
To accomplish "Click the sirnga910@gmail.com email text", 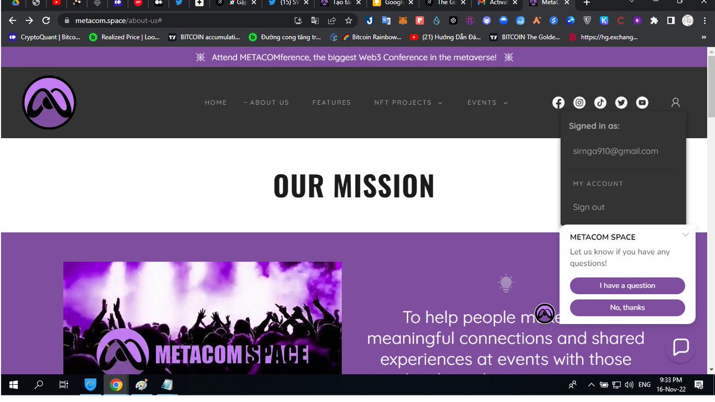I will (615, 151).
